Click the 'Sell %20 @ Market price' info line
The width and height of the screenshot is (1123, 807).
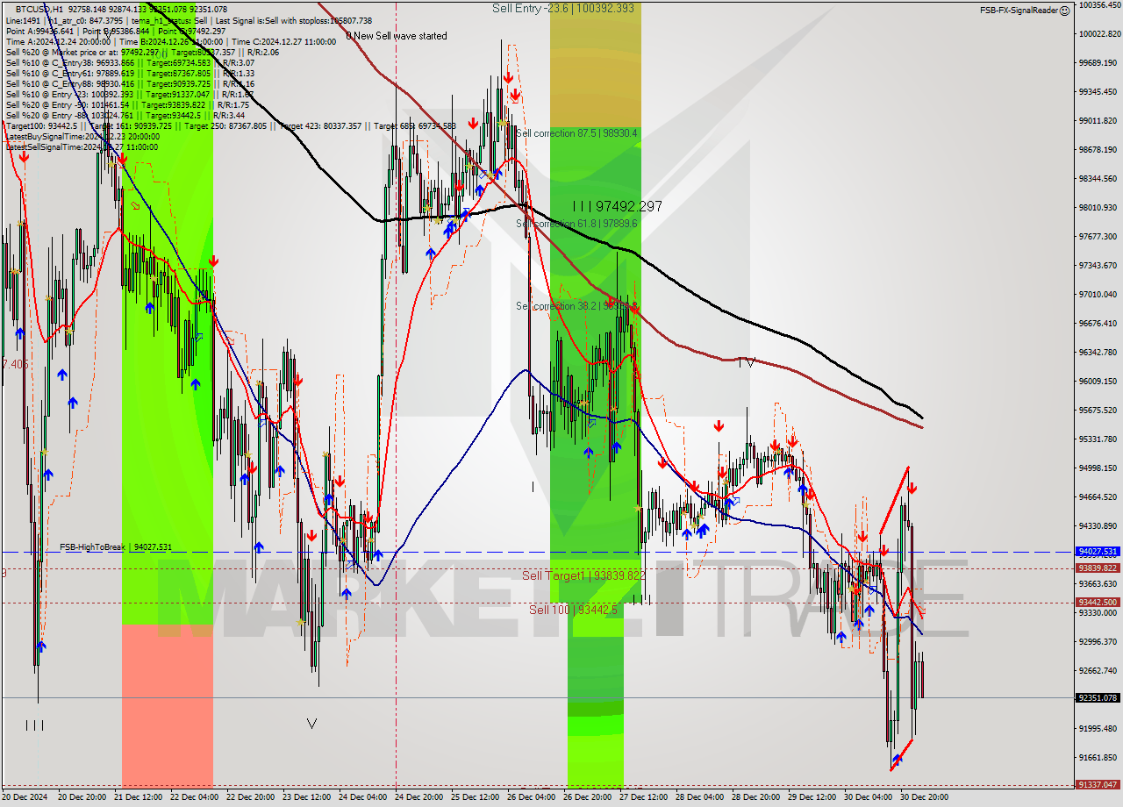tap(142, 52)
